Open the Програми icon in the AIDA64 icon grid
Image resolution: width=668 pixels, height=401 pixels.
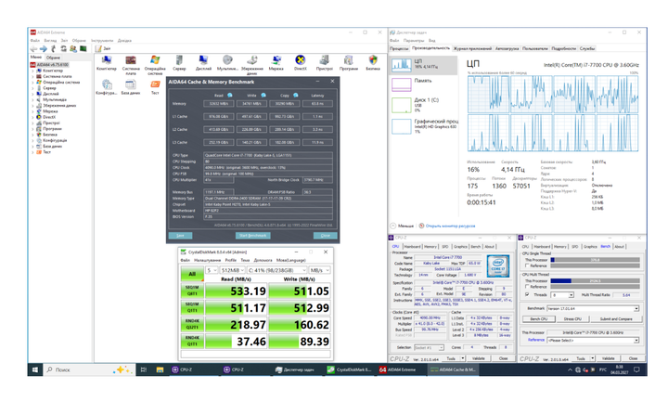[349, 60]
